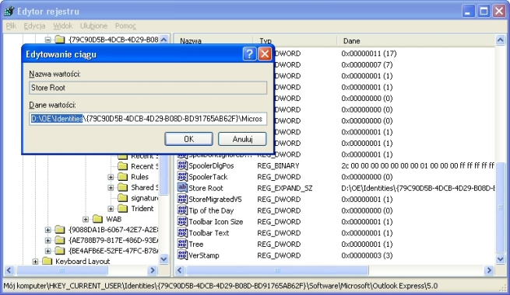
Task: Click the Rules folder icon
Action: [122, 177]
